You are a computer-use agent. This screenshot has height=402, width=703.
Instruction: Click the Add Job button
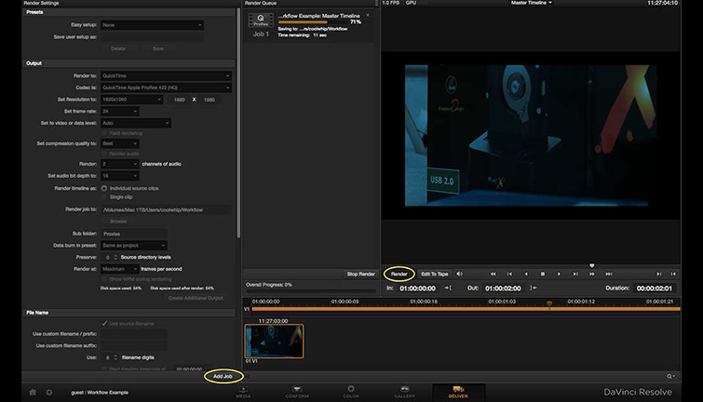(223, 376)
